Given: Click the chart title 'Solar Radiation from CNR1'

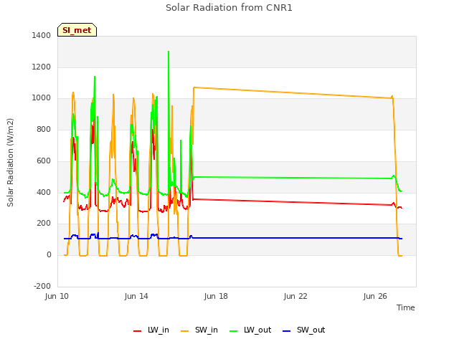Looking at the screenshot, I should tap(229, 8).
